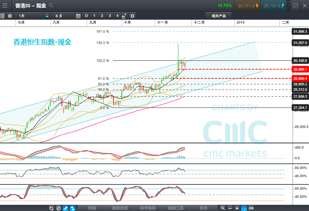Toggle the 1234 price labels icon

pos(251,208)
